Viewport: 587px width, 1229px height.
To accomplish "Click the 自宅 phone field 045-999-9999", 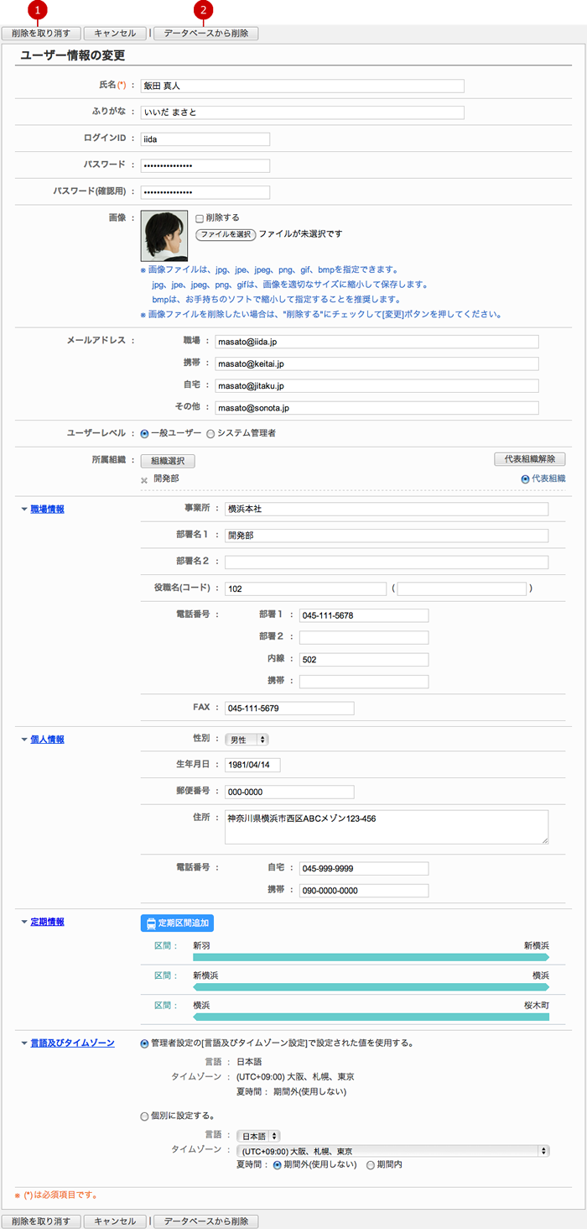I will [364, 869].
